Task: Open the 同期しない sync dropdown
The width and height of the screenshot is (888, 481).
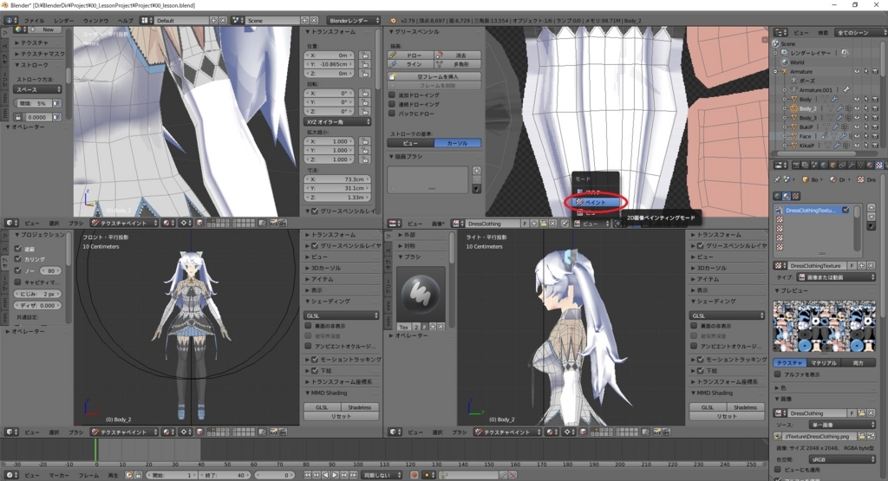Action: tap(382, 475)
